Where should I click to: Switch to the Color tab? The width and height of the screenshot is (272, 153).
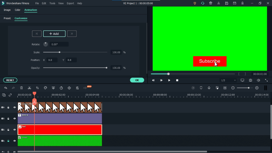(17, 10)
